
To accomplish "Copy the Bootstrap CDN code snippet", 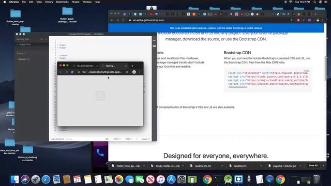I will pyautogui.click(x=306, y=71).
